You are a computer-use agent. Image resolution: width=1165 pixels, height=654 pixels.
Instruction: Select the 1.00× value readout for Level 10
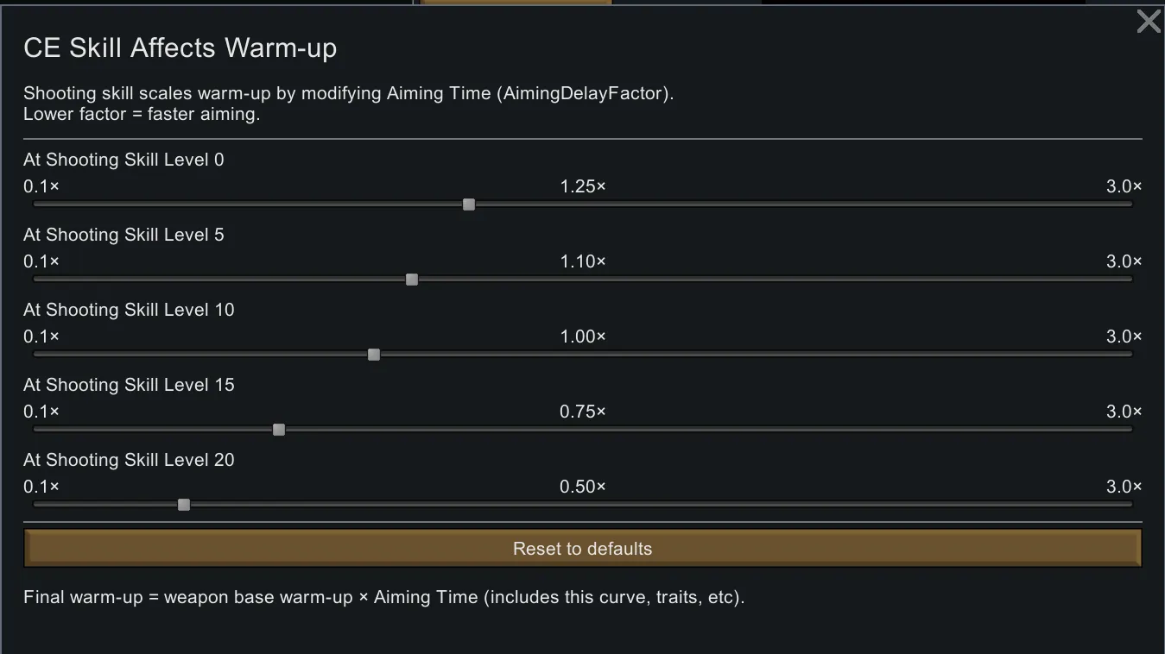tap(583, 336)
